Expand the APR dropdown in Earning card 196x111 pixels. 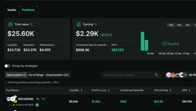tap(115, 45)
